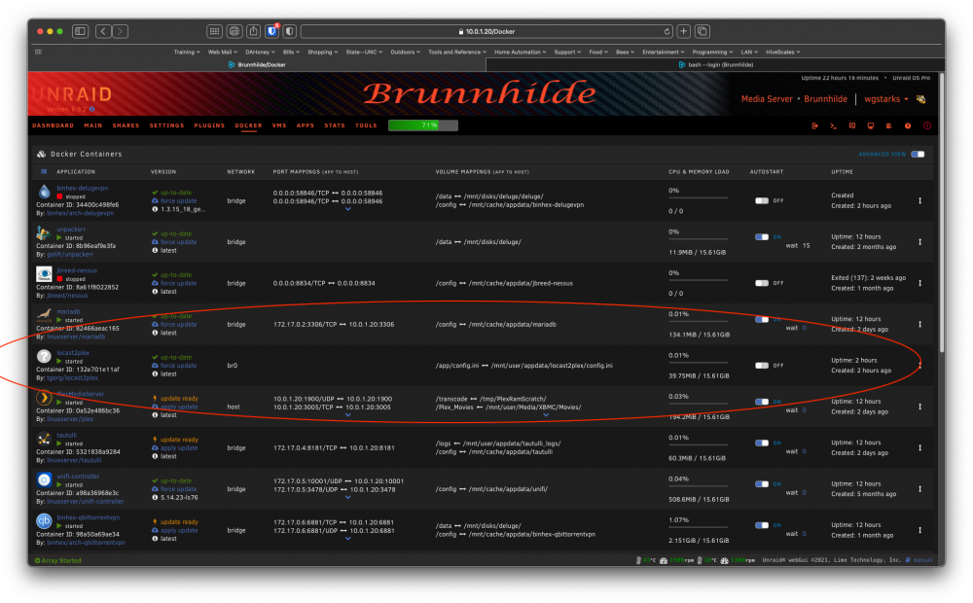Toggle autostart for binhex-delugevpn
Viewport: 973px width, 603px height.
point(762,201)
